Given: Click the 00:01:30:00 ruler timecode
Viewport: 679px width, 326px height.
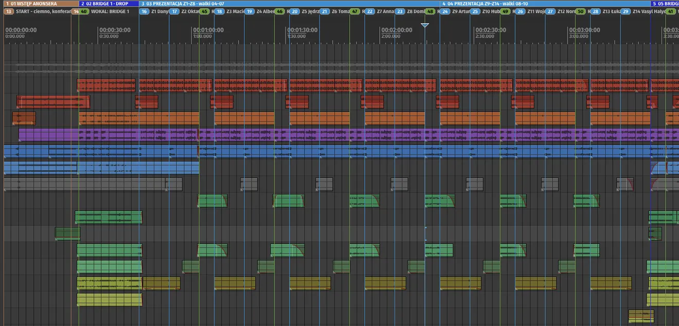Looking at the screenshot, I should 302,30.
